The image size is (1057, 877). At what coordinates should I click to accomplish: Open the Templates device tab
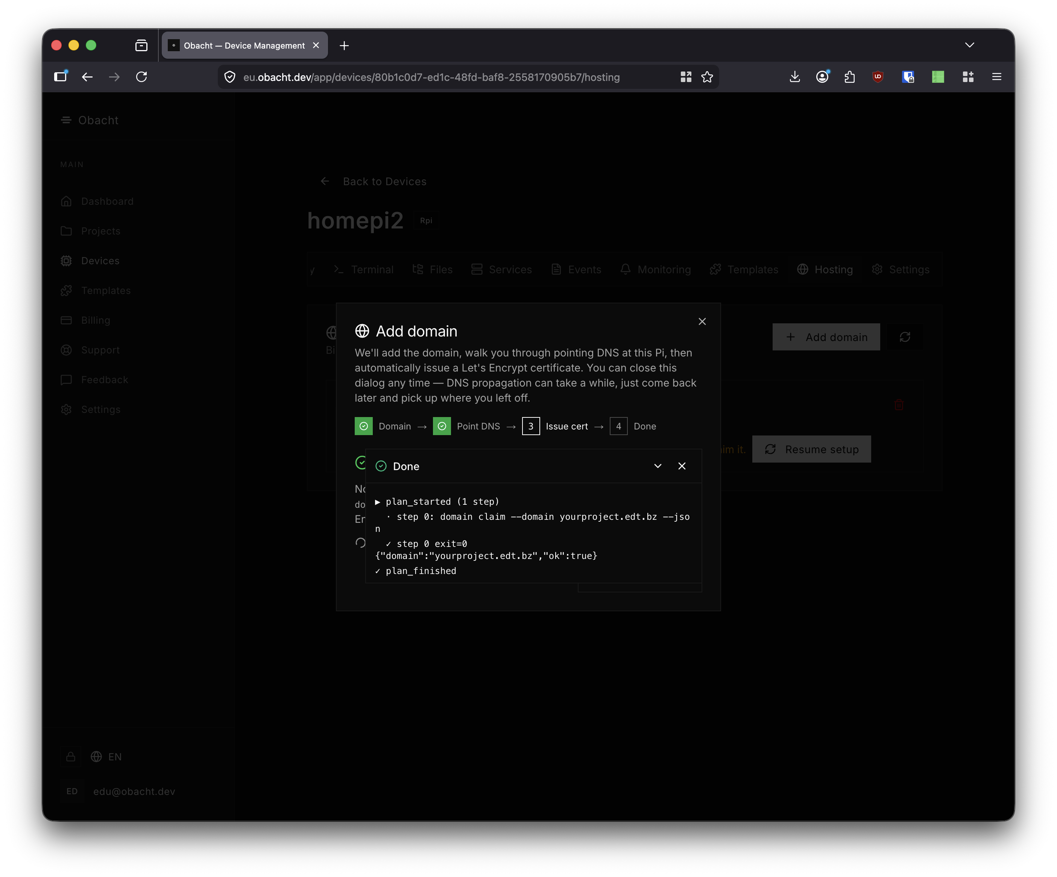tap(743, 269)
